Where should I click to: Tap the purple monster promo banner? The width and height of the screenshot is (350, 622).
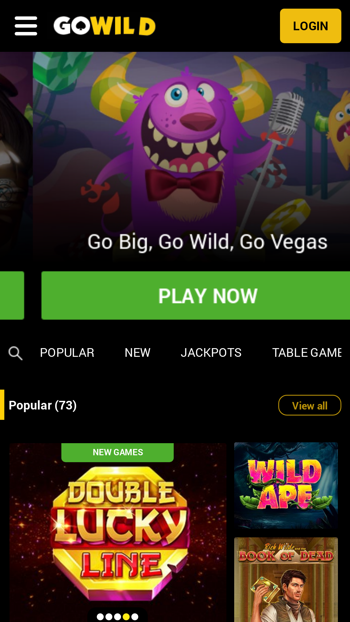[x=191, y=157]
